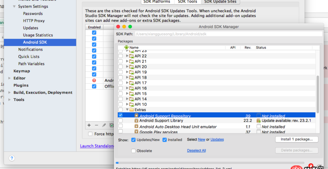Open the Notifications settings page
328x169 pixels.
click(30, 49)
